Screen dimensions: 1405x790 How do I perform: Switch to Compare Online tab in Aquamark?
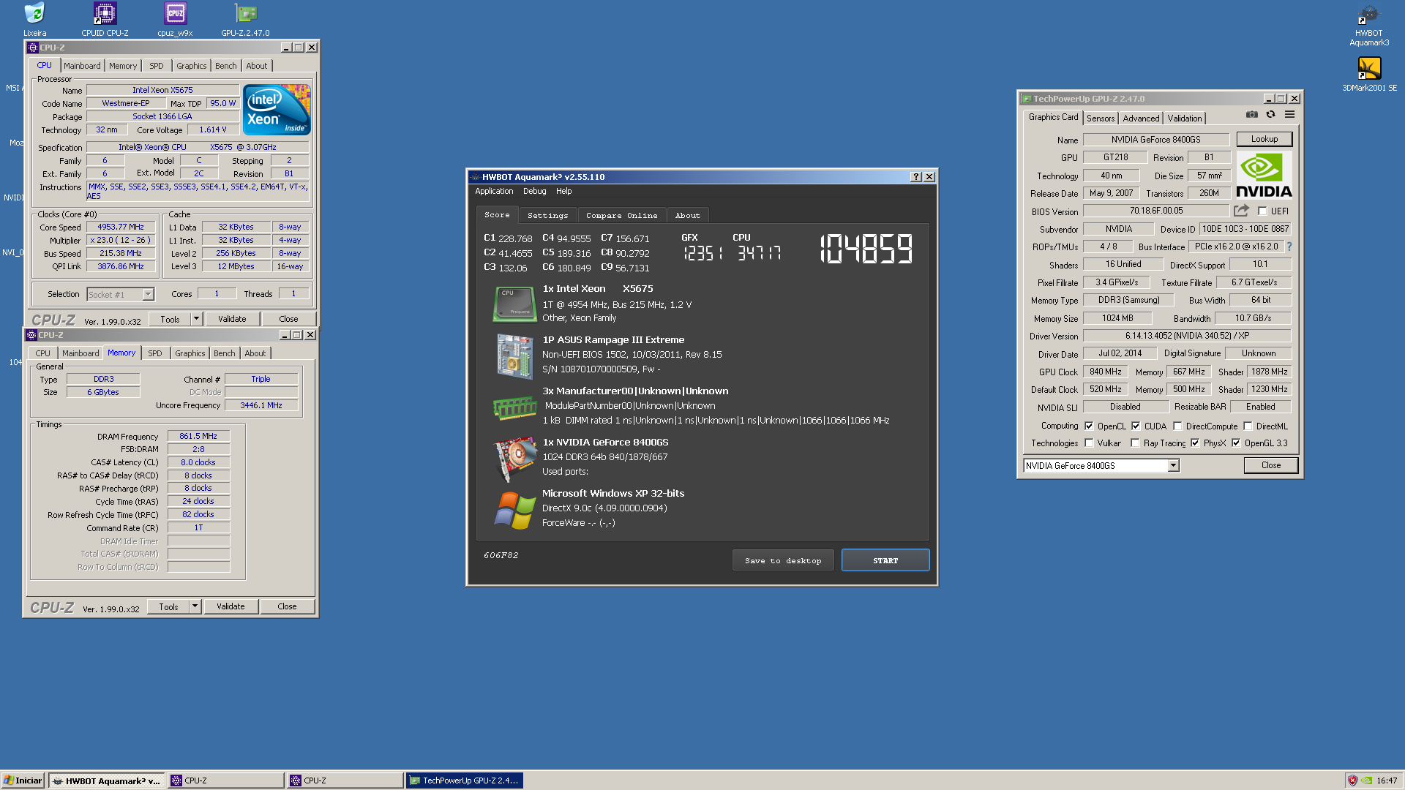pos(621,216)
